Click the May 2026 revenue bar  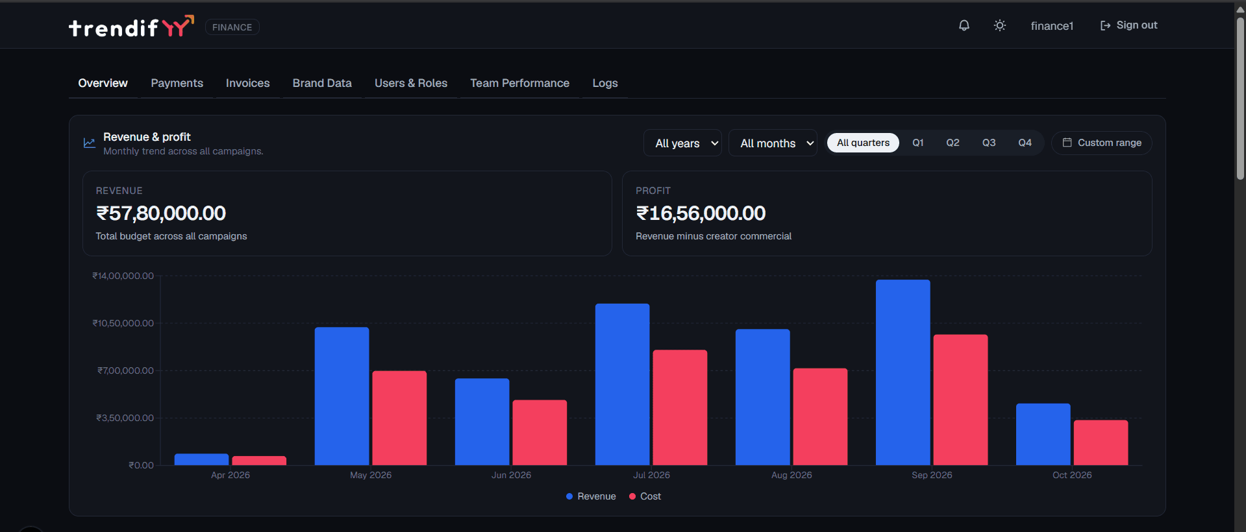[342, 396]
